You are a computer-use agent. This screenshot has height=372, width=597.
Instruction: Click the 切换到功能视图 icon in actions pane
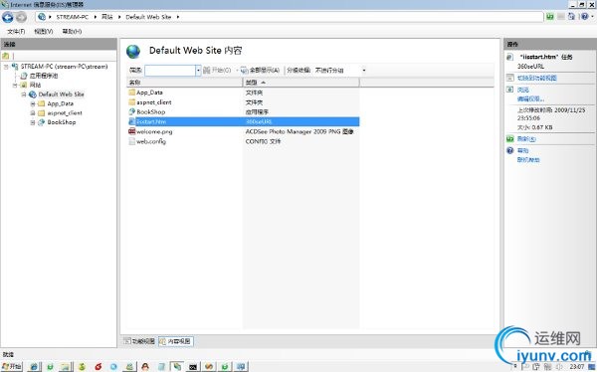pos(510,78)
